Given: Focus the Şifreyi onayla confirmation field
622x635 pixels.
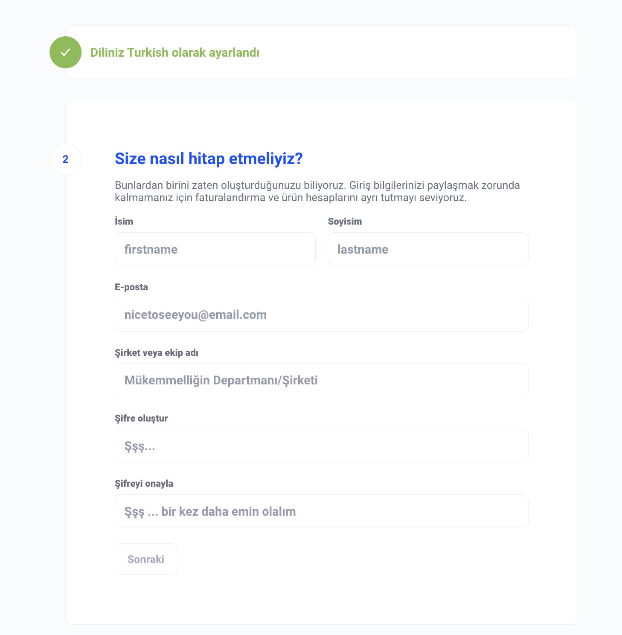Looking at the screenshot, I should [321, 511].
